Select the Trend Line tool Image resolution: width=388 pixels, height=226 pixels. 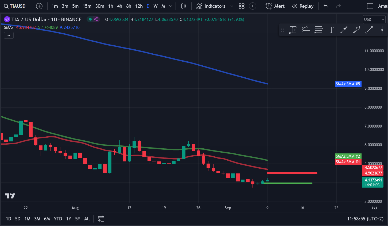(x=369, y=30)
